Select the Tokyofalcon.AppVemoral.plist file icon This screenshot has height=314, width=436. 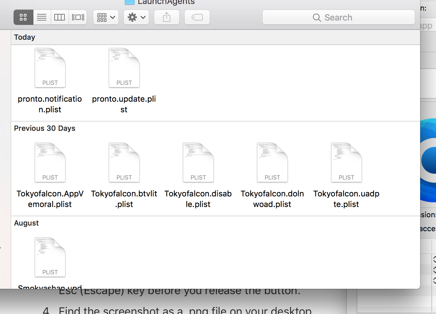coord(50,162)
